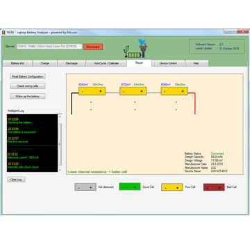Click the Check wrong cells button

coord(28,86)
